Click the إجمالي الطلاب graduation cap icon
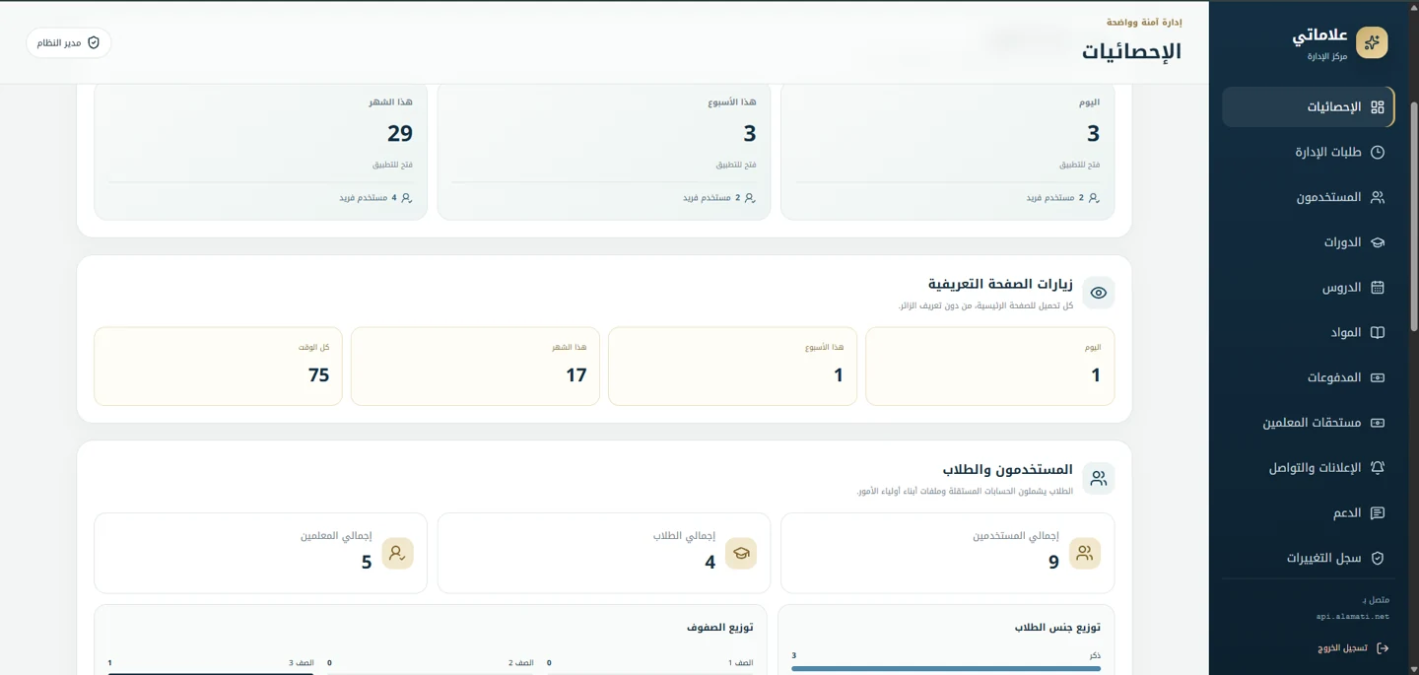The image size is (1419, 675). (x=741, y=554)
